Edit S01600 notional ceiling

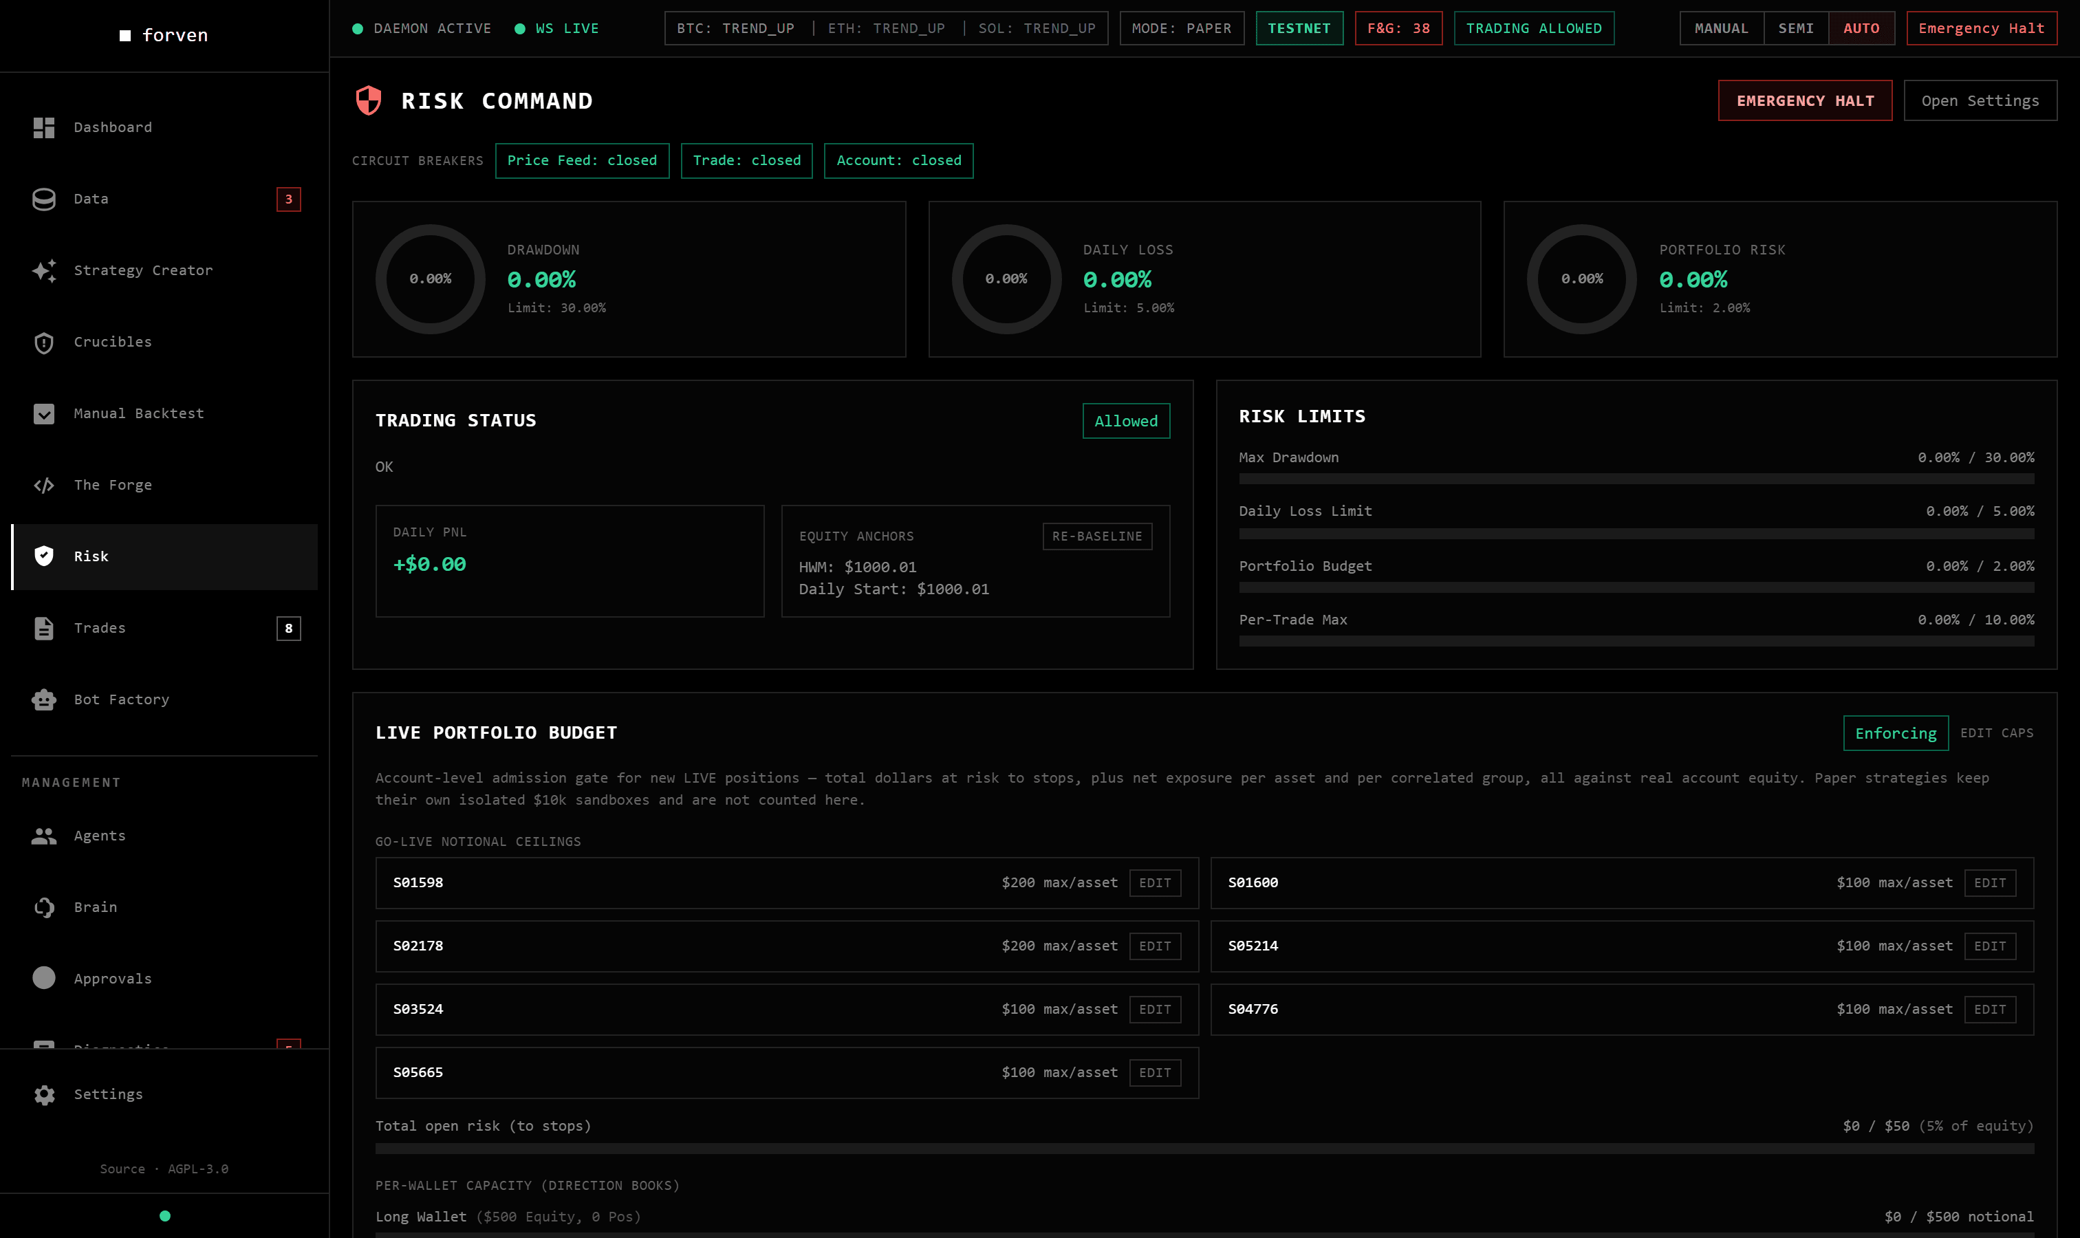click(1990, 882)
